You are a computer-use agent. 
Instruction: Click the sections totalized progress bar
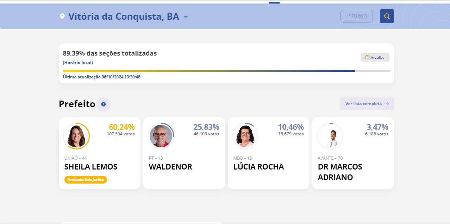coord(226,71)
